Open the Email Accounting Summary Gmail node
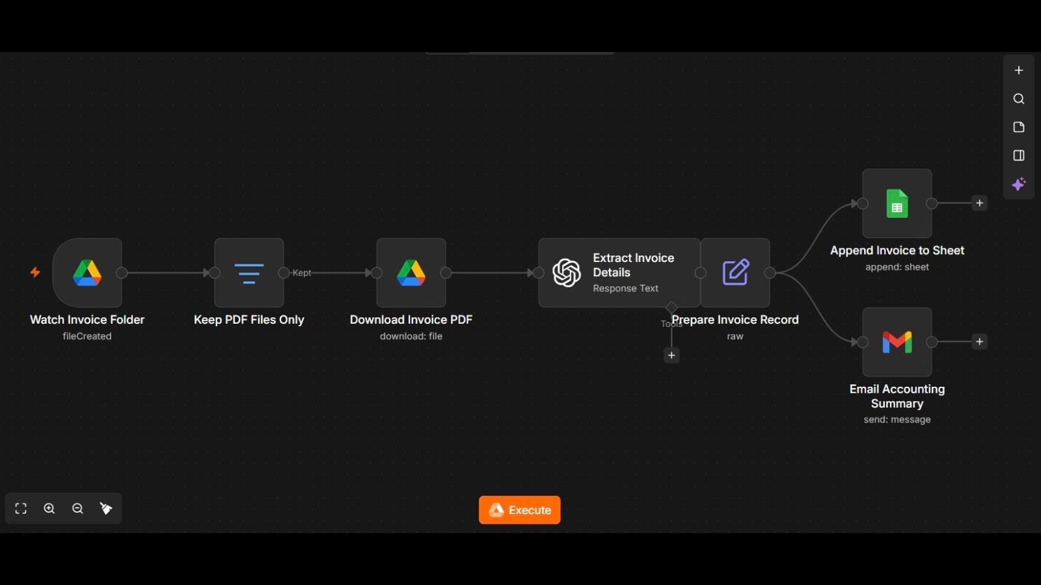Screen dimensions: 1041x585 (897, 342)
